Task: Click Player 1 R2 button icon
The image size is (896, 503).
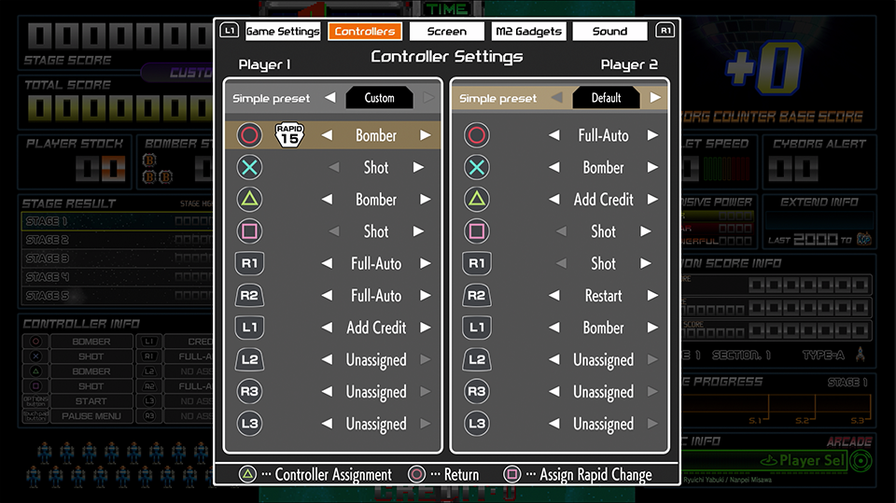Action: (x=249, y=296)
